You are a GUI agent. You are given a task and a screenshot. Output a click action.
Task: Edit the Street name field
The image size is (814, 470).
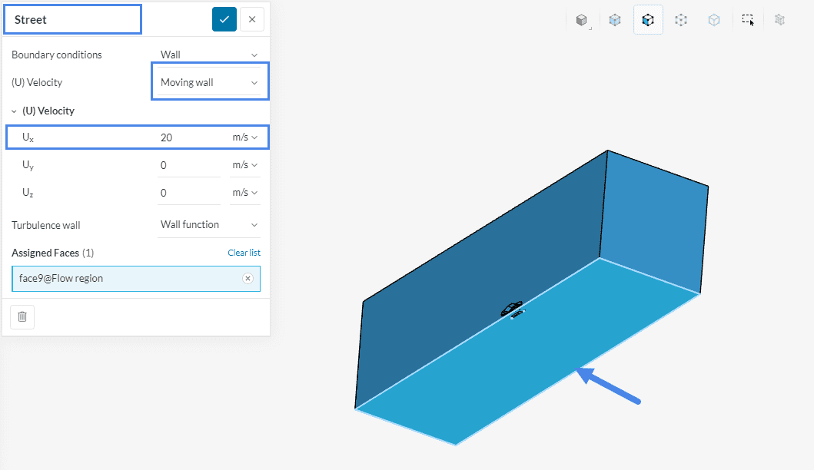pyautogui.click(x=73, y=19)
